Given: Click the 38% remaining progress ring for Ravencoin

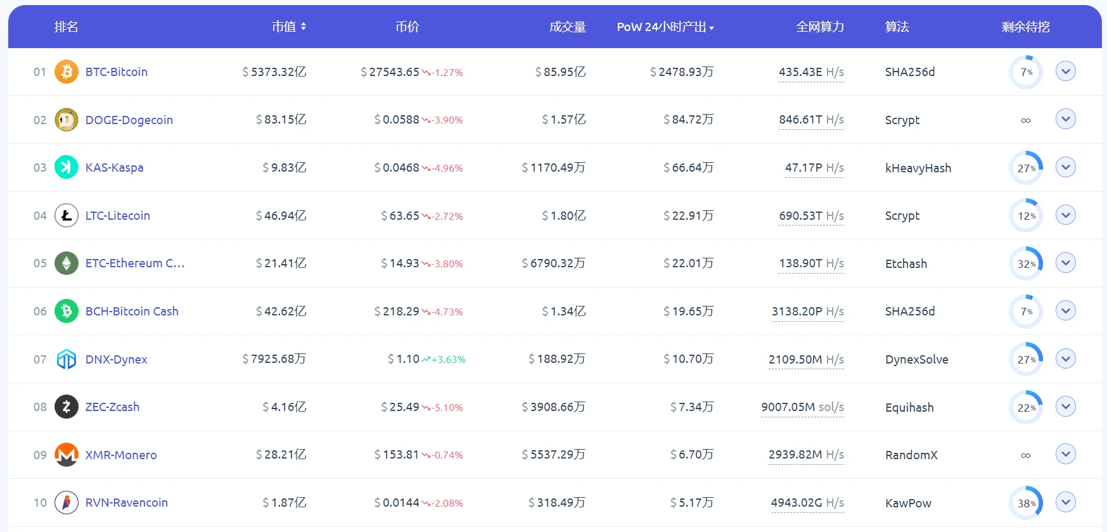Looking at the screenshot, I should click(1025, 503).
